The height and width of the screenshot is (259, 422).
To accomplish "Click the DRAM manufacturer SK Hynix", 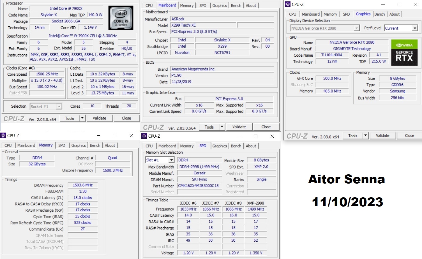I will click(199, 180).
